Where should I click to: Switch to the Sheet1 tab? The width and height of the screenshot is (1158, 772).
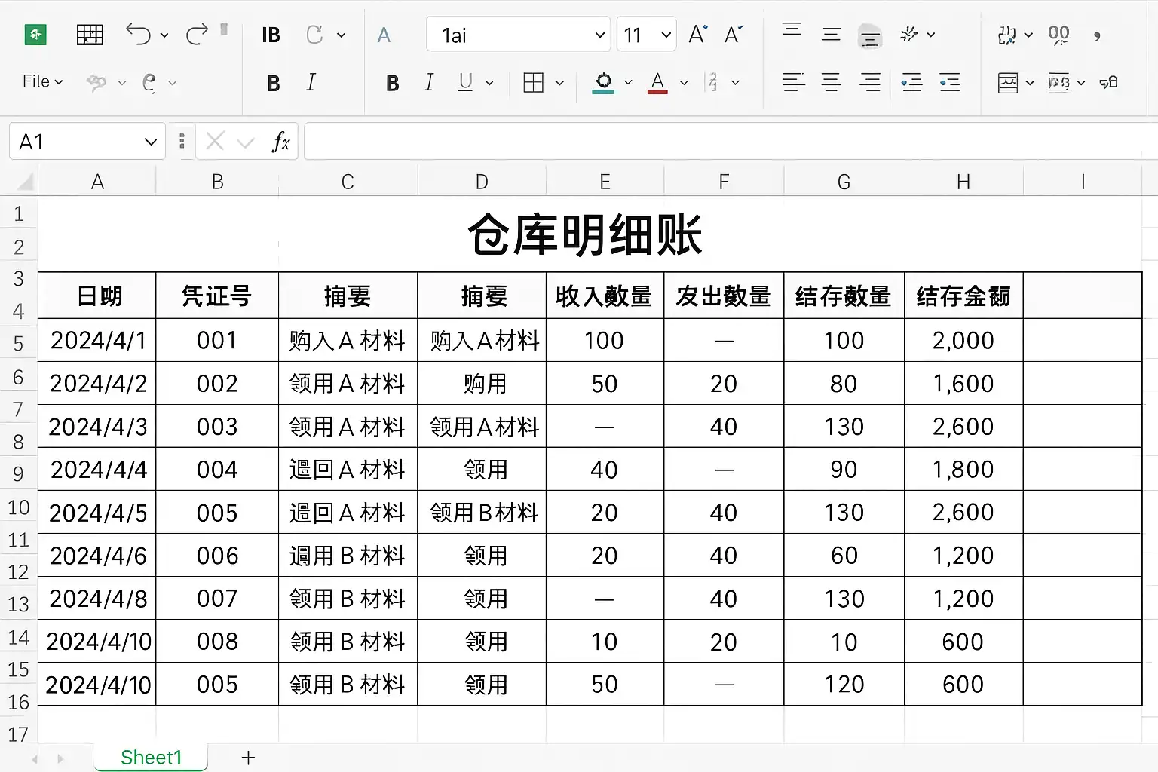[x=151, y=758]
